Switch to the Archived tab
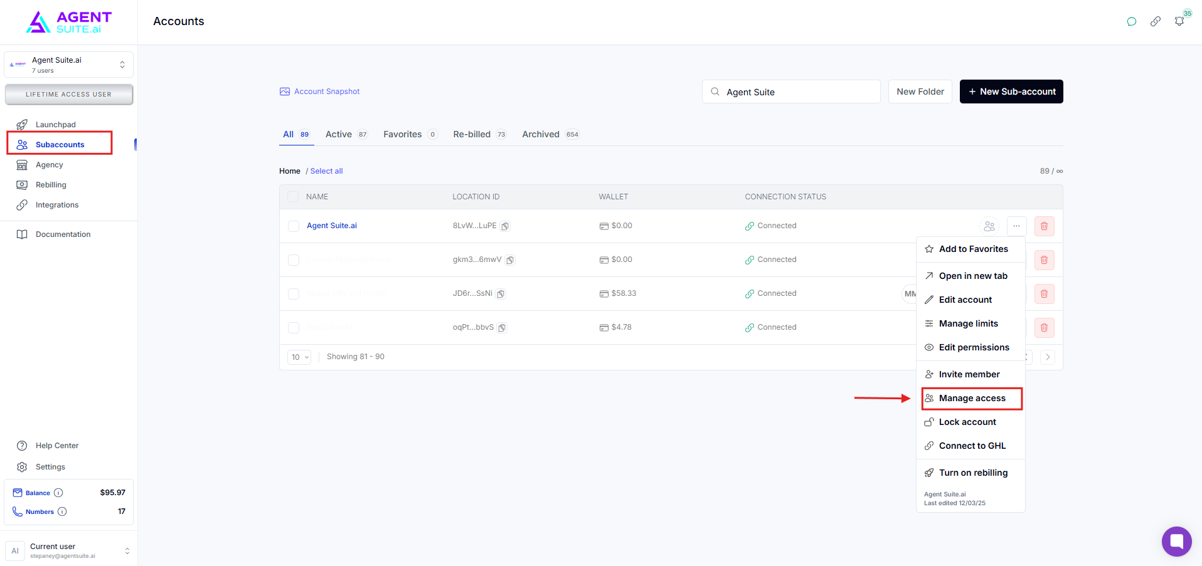The image size is (1202, 566). point(551,134)
